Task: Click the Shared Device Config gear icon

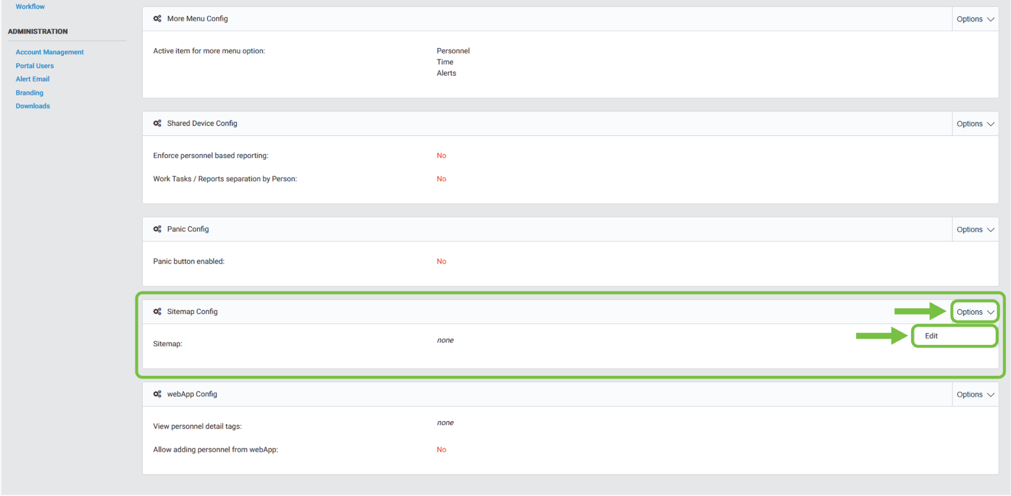Action: (157, 124)
